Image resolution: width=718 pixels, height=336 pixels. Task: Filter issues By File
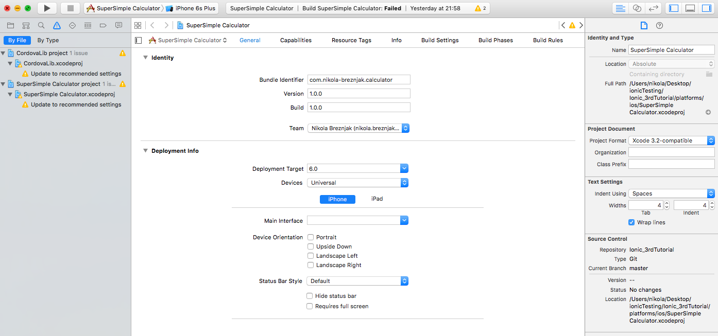point(17,40)
